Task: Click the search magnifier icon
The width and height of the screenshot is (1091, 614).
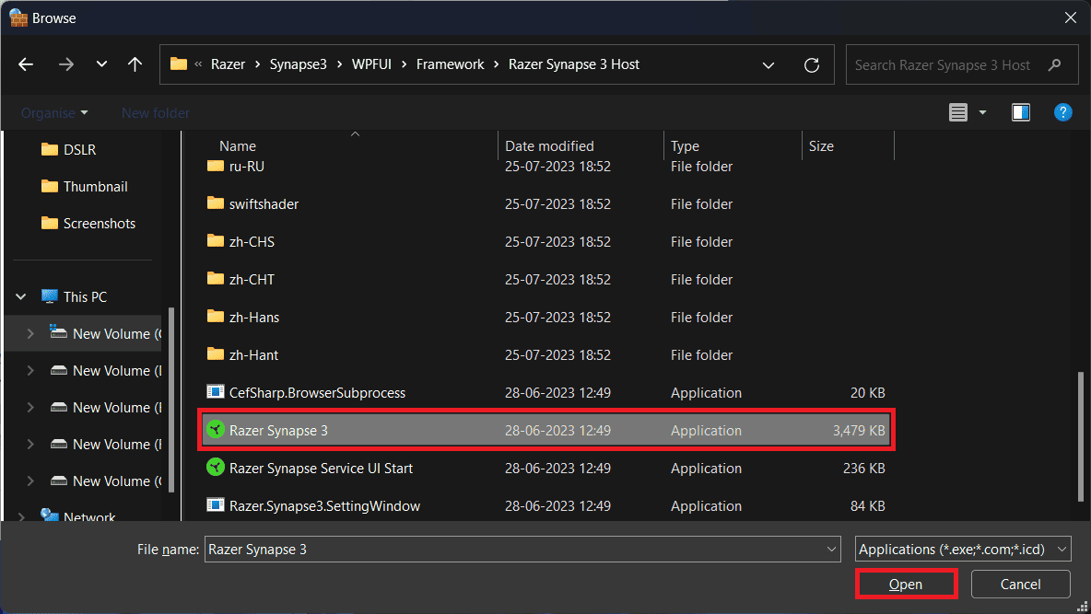Action: click(x=1055, y=64)
